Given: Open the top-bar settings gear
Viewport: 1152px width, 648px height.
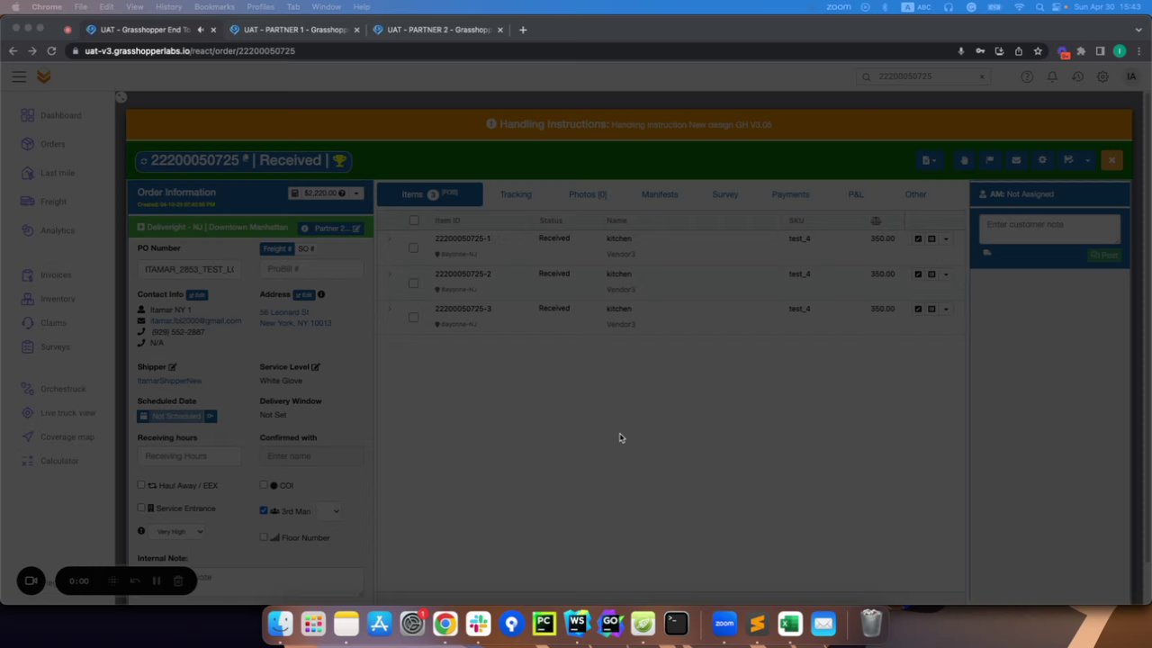Looking at the screenshot, I should [x=1102, y=76].
